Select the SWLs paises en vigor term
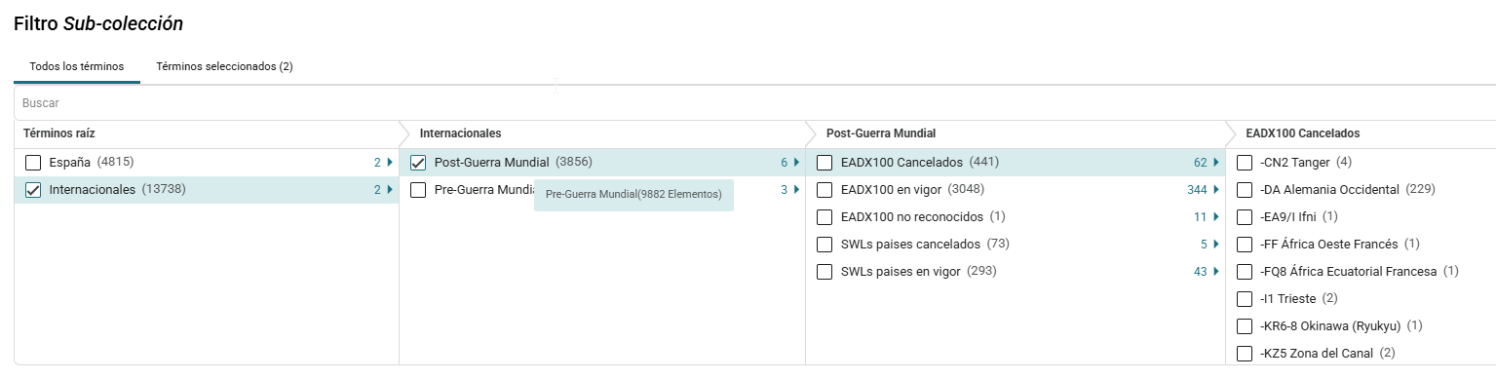Viewport: 1496px width, 379px height. 901,272
